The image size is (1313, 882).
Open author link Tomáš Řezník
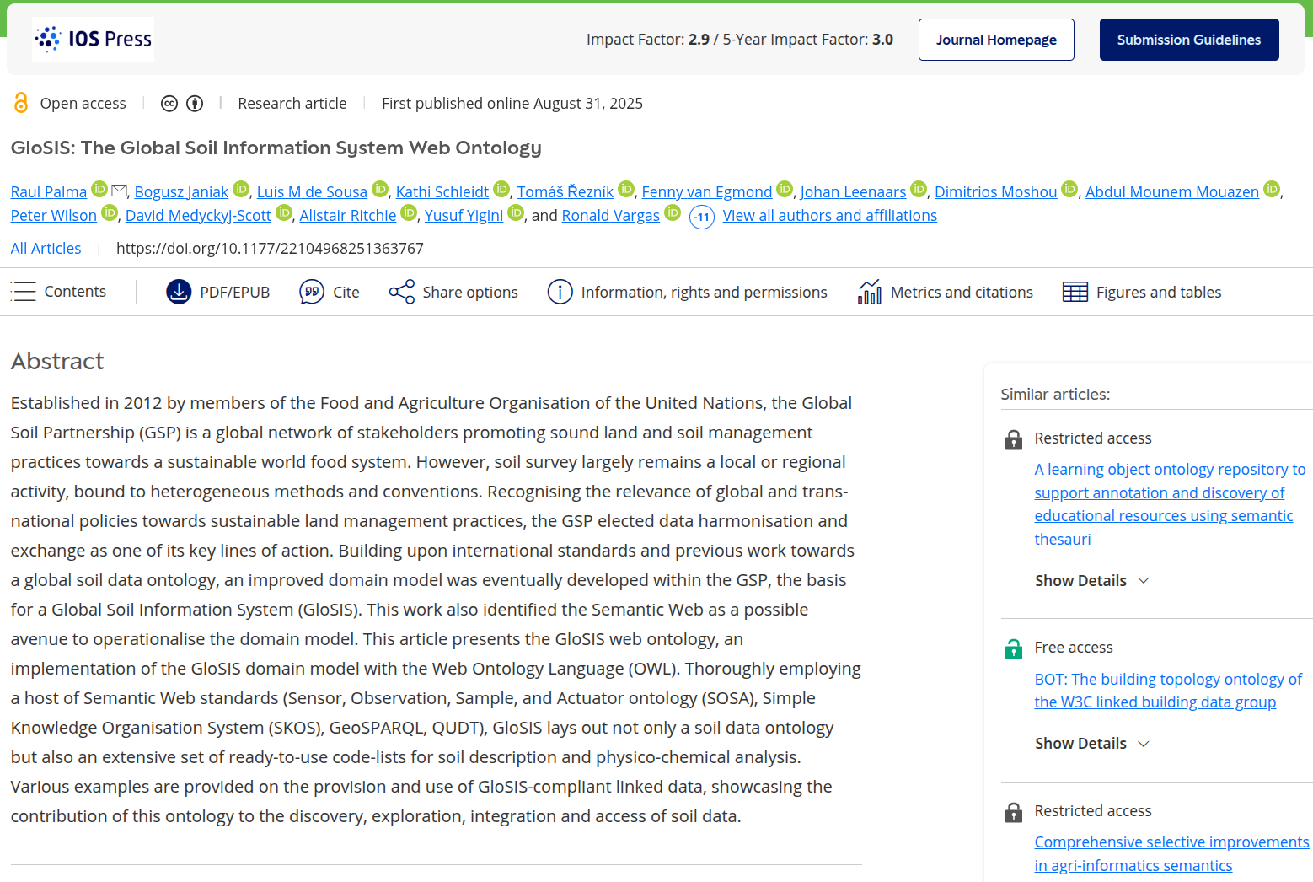pos(565,192)
